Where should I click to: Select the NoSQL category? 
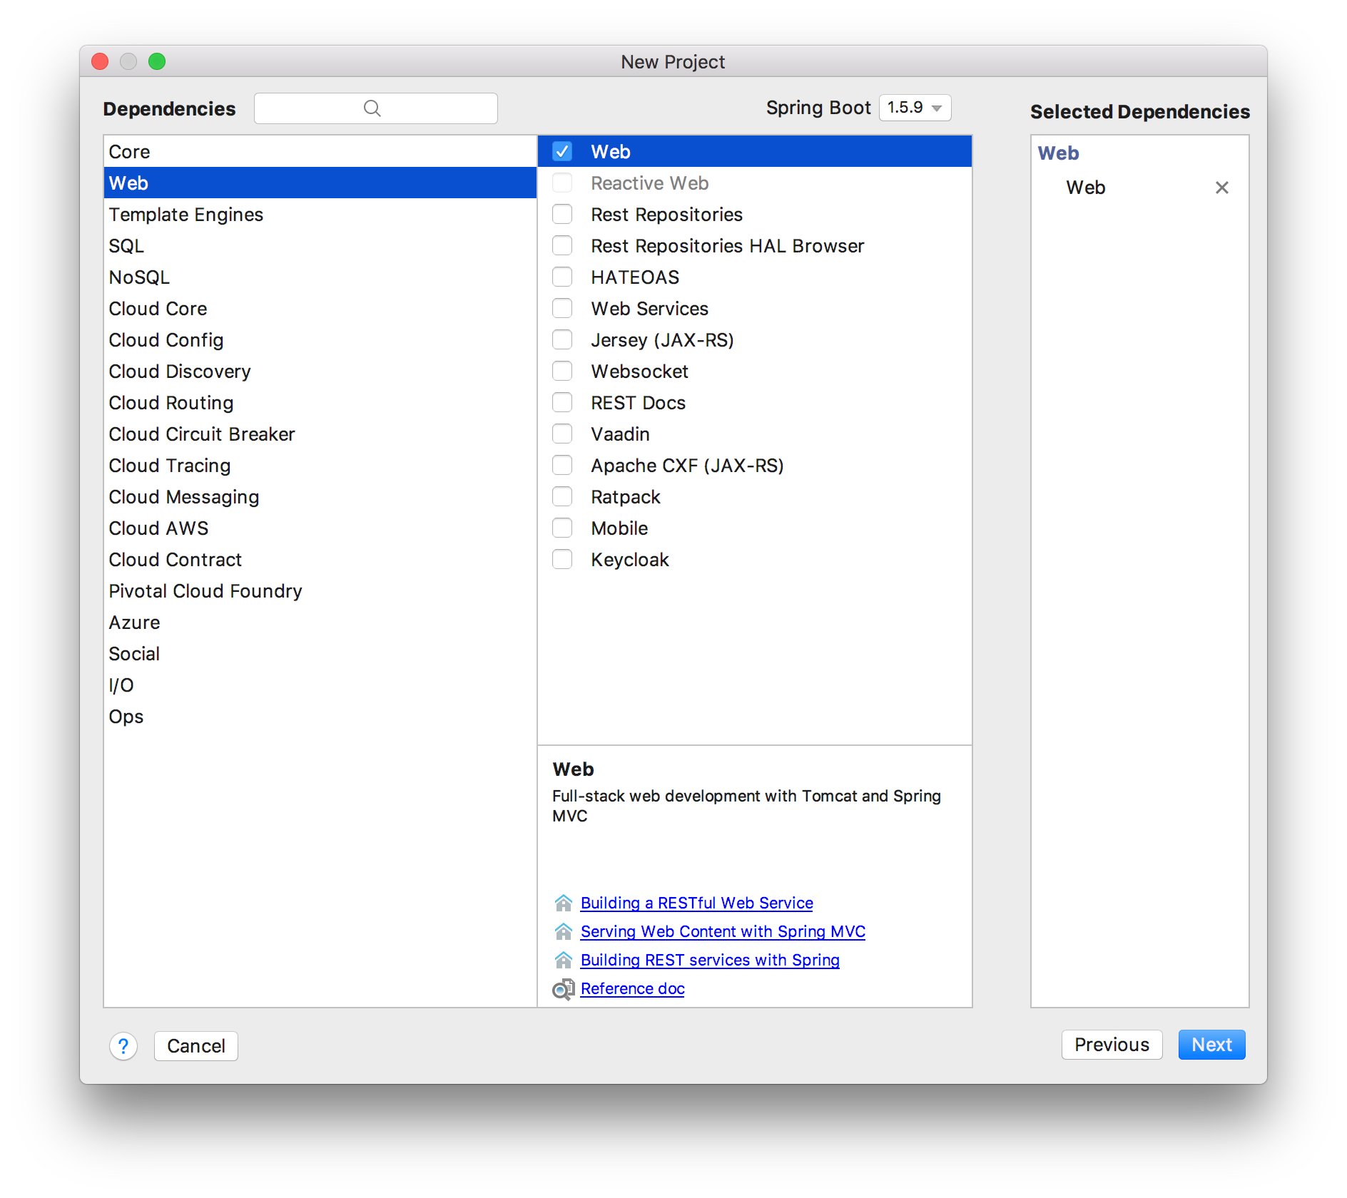(x=320, y=277)
